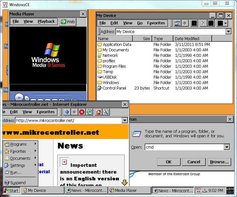Click the Back arrow in Internet Explorer toolbar
The width and height of the screenshot is (237, 197).
[67, 112]
